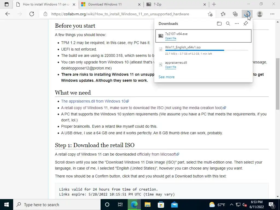Click the Win11_English_x64v1.iso file name

click(183, 47)
